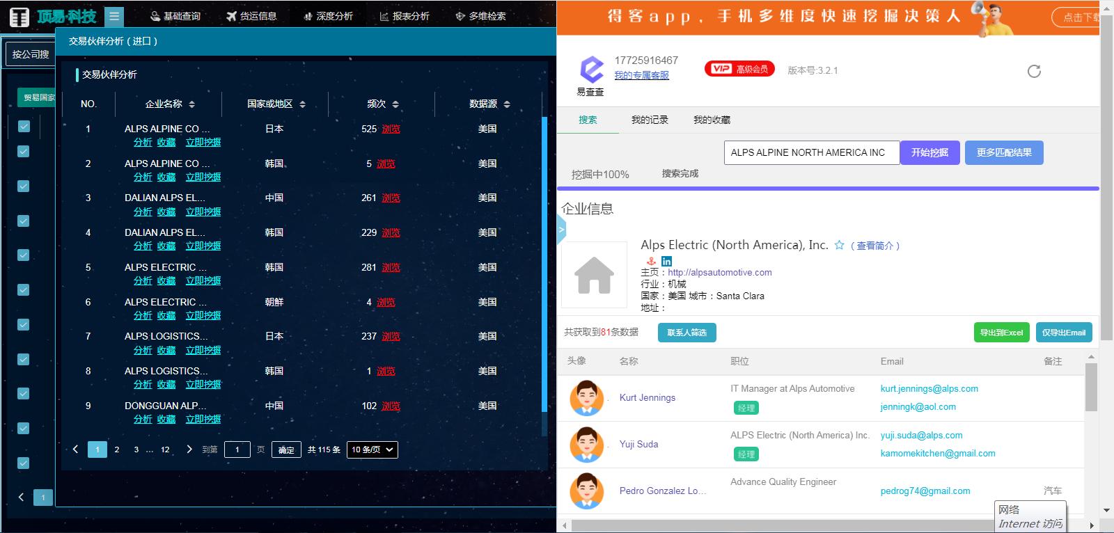Click the company house placeholder image
The width and height of the screenshot is (1114, 533).
[594, 274]
